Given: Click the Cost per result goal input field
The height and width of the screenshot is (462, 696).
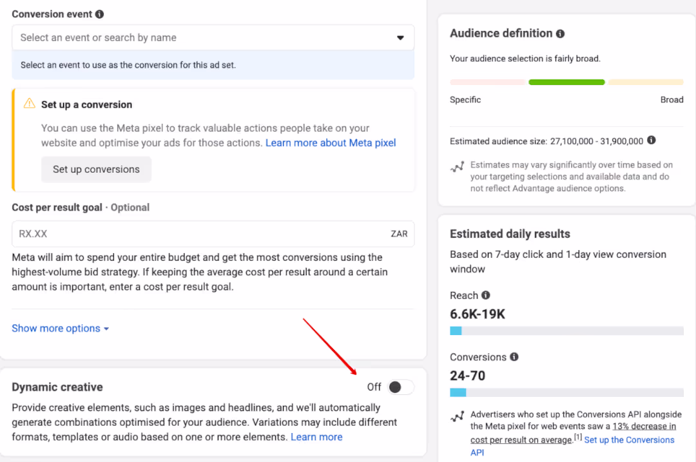Looking at the screenshot, I should coord(213,234).
